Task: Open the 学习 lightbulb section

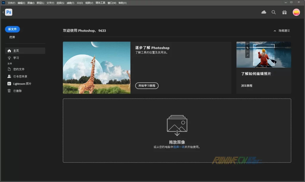Action: [16, 58]
